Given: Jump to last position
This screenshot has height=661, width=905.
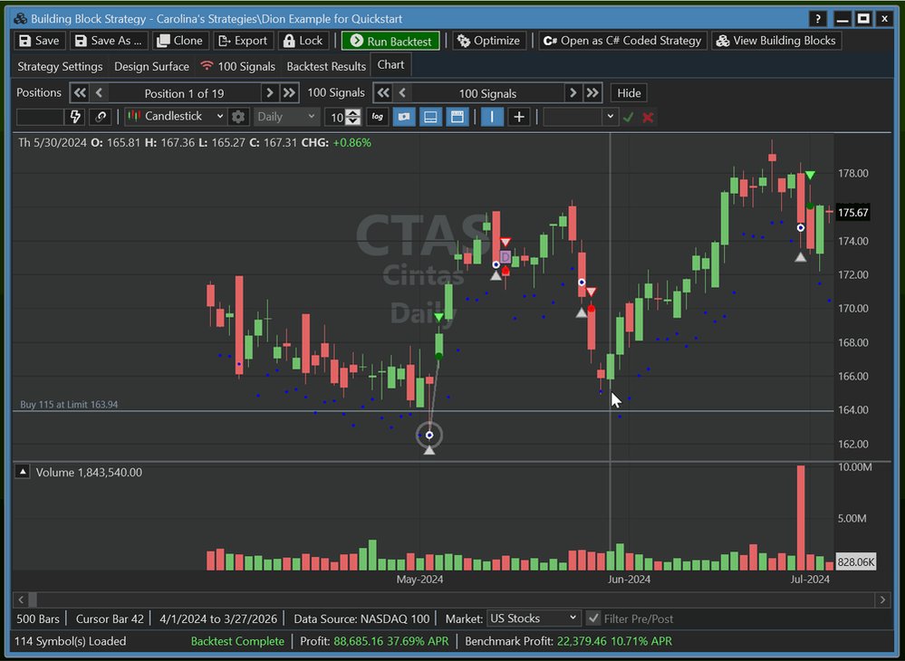Looking at the screenshot, I should [289, 93].
